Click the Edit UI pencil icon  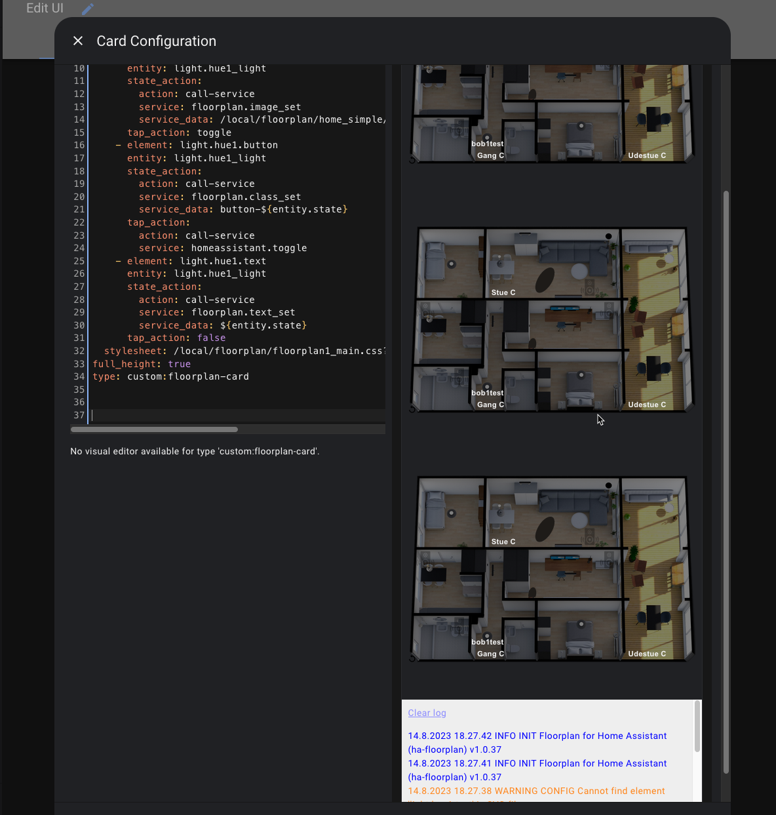(87, 8)
